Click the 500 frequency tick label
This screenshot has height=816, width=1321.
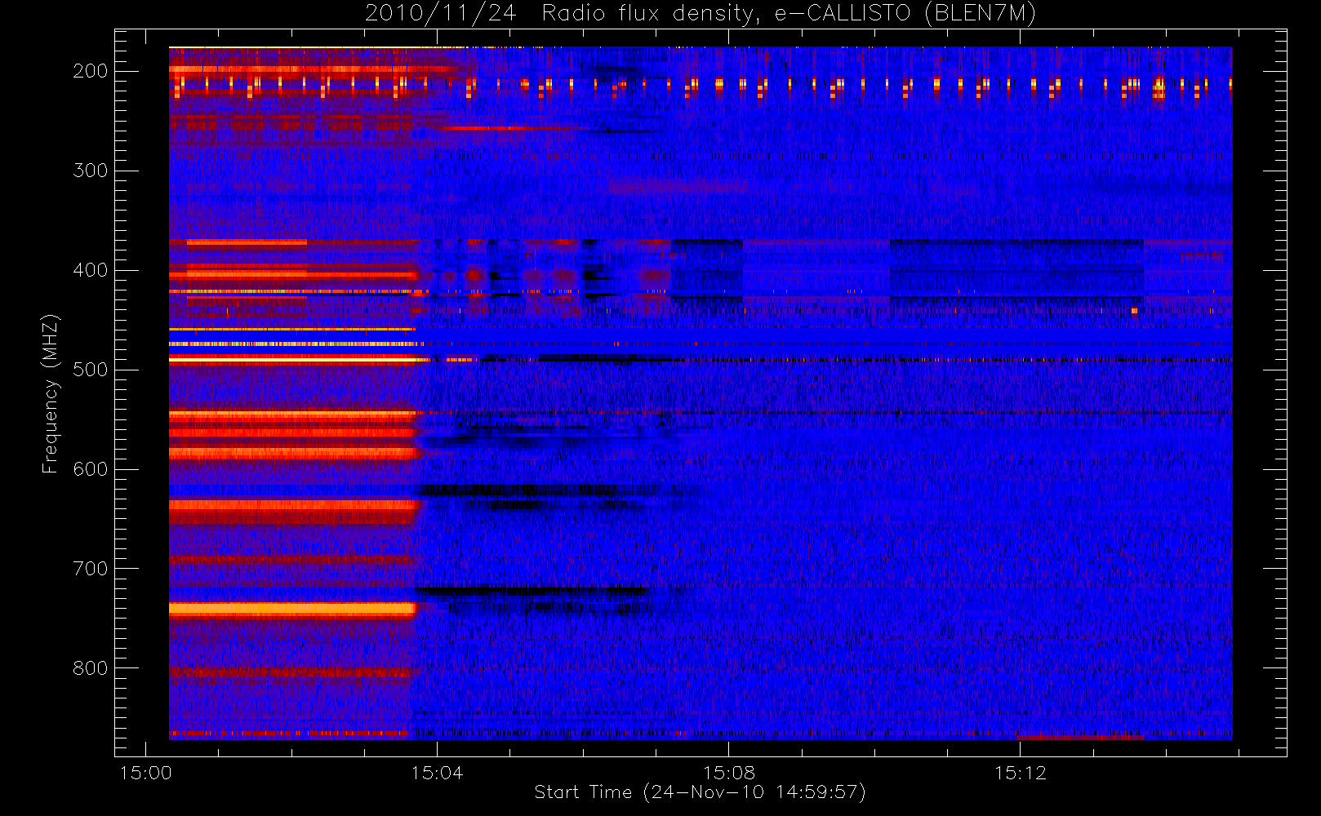pyautogui.click(x=90, y=370)
